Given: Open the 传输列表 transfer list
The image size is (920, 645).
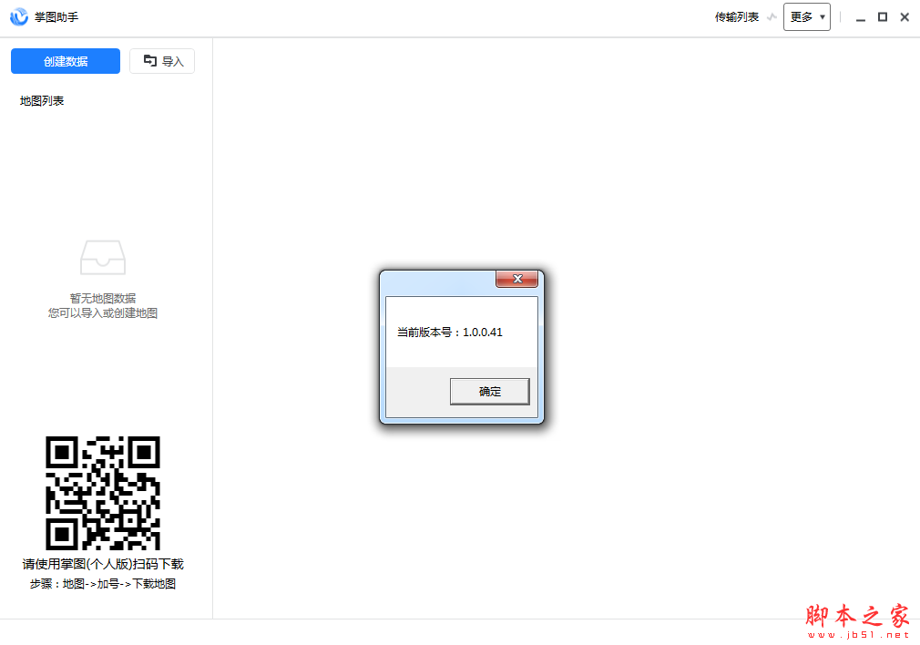Looking at the screenshot, I should coord(736,17).
